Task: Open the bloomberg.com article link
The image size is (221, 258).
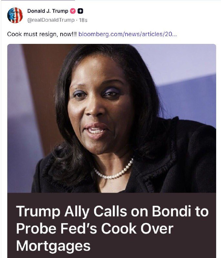Action: 128,34
